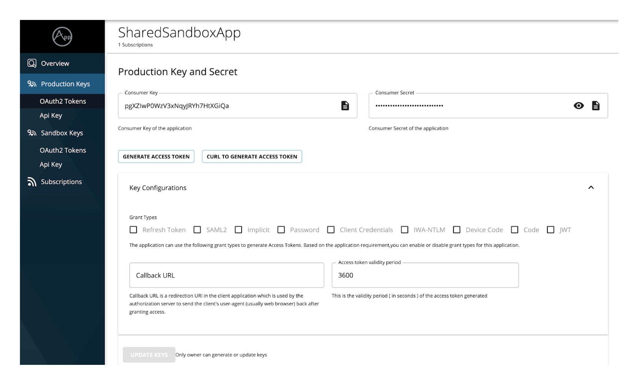Click the App logo in sidebar
This screenshot has width=642, height=386.
[62, 37]
